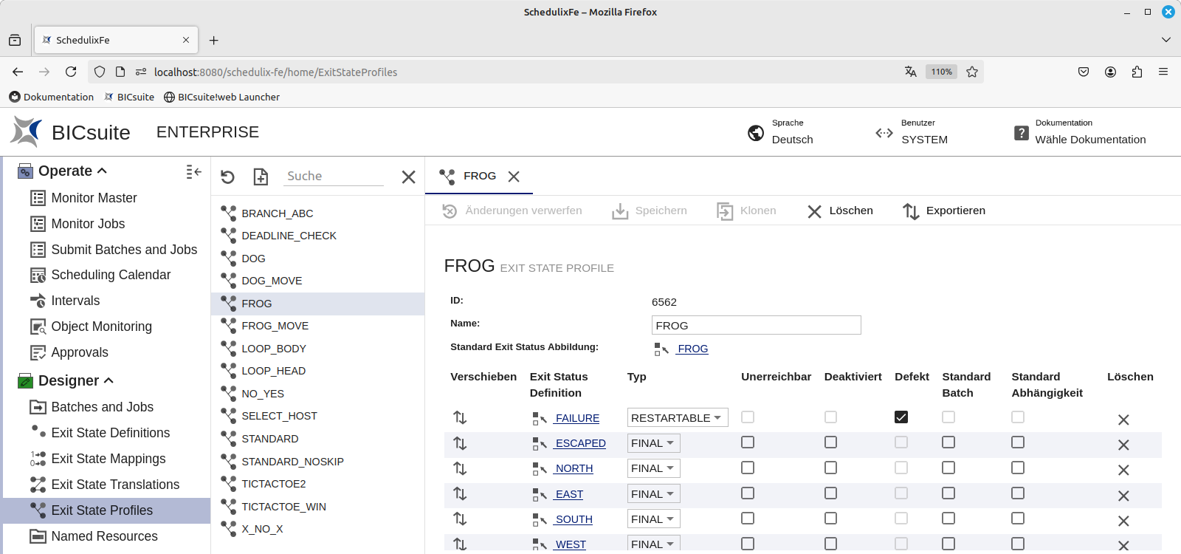Screen dimensions: 1181x554
Task: Follow the FROG standard mapping link
Action: (692, 349)
